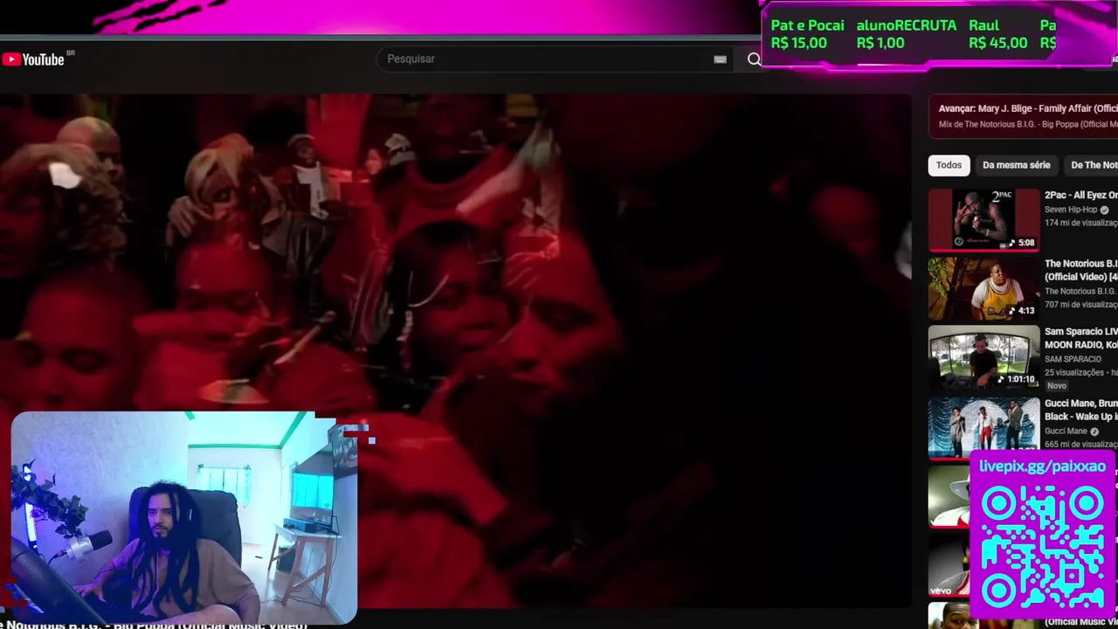Viewport: 1118px width, 629px height.
Task: Open the on-screen keyboard icon in search
Action: [x=720, y=59]
